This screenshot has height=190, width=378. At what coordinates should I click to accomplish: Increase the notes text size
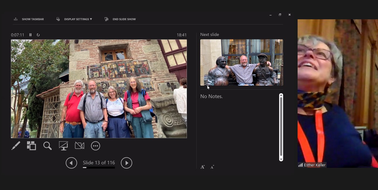pos(203,167)
